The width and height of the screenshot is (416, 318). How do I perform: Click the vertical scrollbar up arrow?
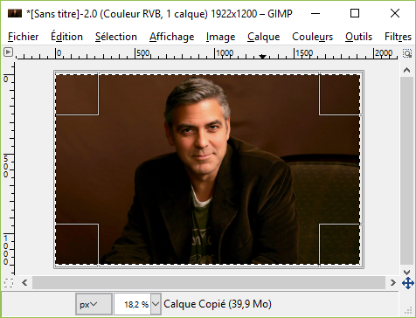(x=406, y=70)
